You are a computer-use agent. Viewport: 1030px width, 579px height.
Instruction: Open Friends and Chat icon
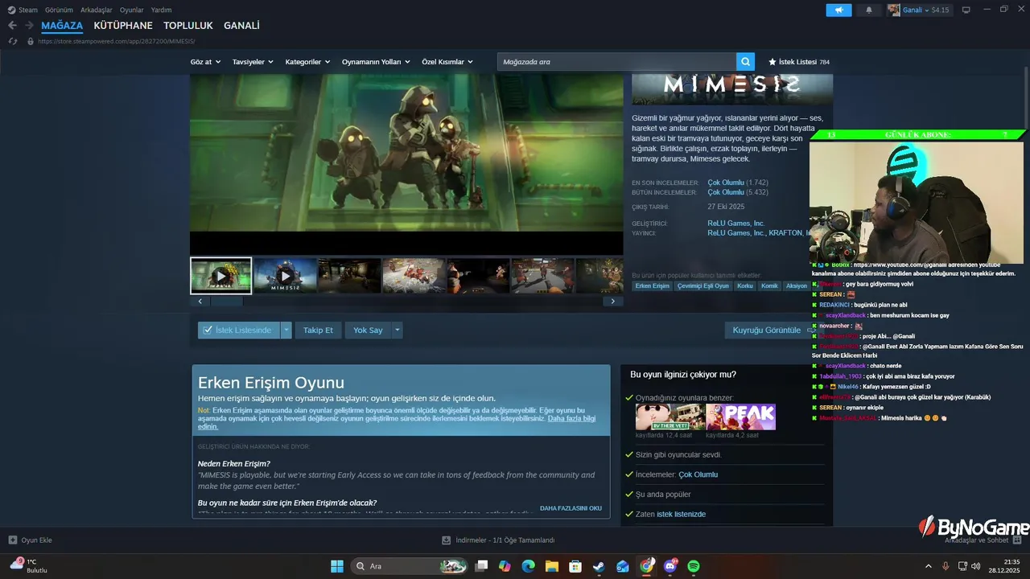click(x=1016, y=540)
